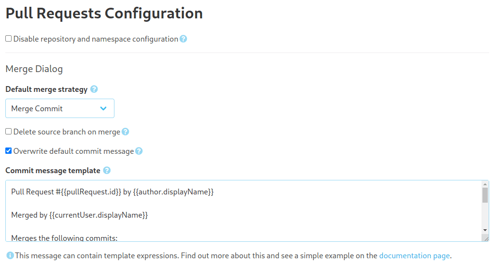The image size is (495, 266).
Task: Click the scroll down arrow in template textarea
Action: (x=485, y=230)
